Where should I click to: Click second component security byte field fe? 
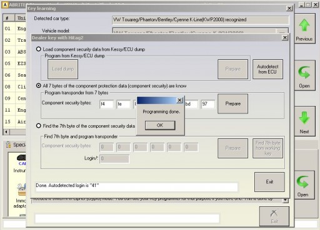tap(124, 104)
